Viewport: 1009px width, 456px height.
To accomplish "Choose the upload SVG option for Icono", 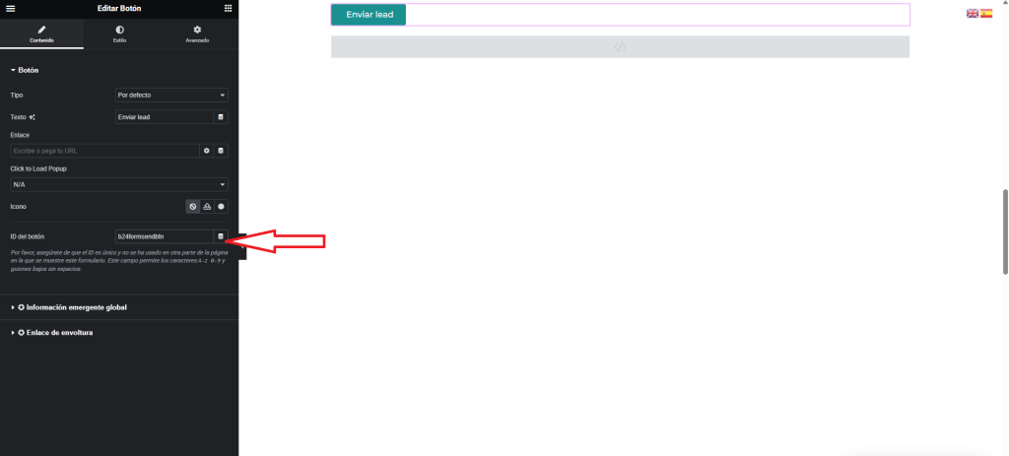I will [x=207, y=207].
